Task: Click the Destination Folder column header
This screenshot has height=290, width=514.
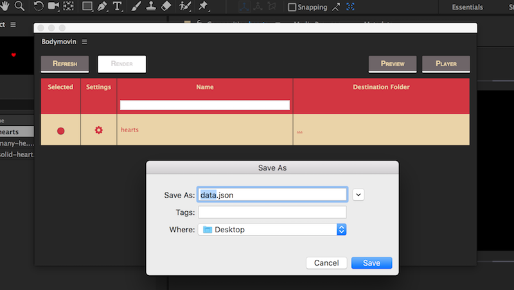Action: (381, 87)
